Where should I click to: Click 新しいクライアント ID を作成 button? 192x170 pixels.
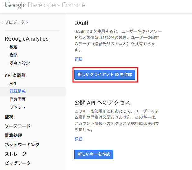click(105, 74)
